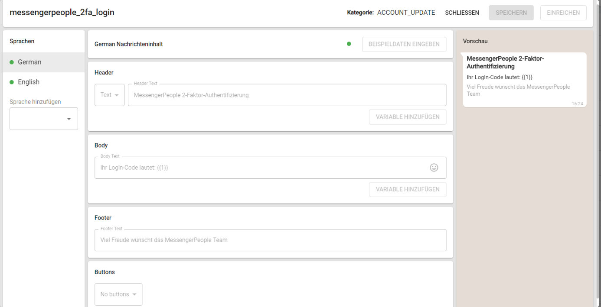The image size is (601, 307).
Task: Add variable to the Body section
Action: [408, 189]
